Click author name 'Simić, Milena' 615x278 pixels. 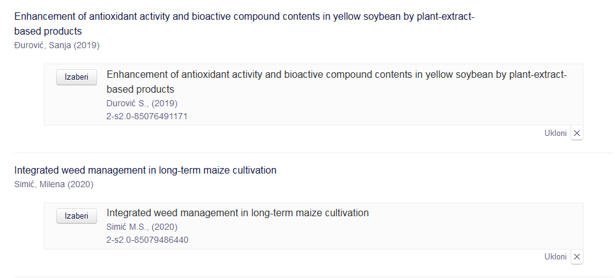(40, 184)
